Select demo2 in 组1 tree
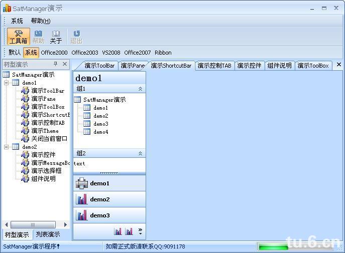The height and width of the screenshot is (253, 345). (101, 116)
